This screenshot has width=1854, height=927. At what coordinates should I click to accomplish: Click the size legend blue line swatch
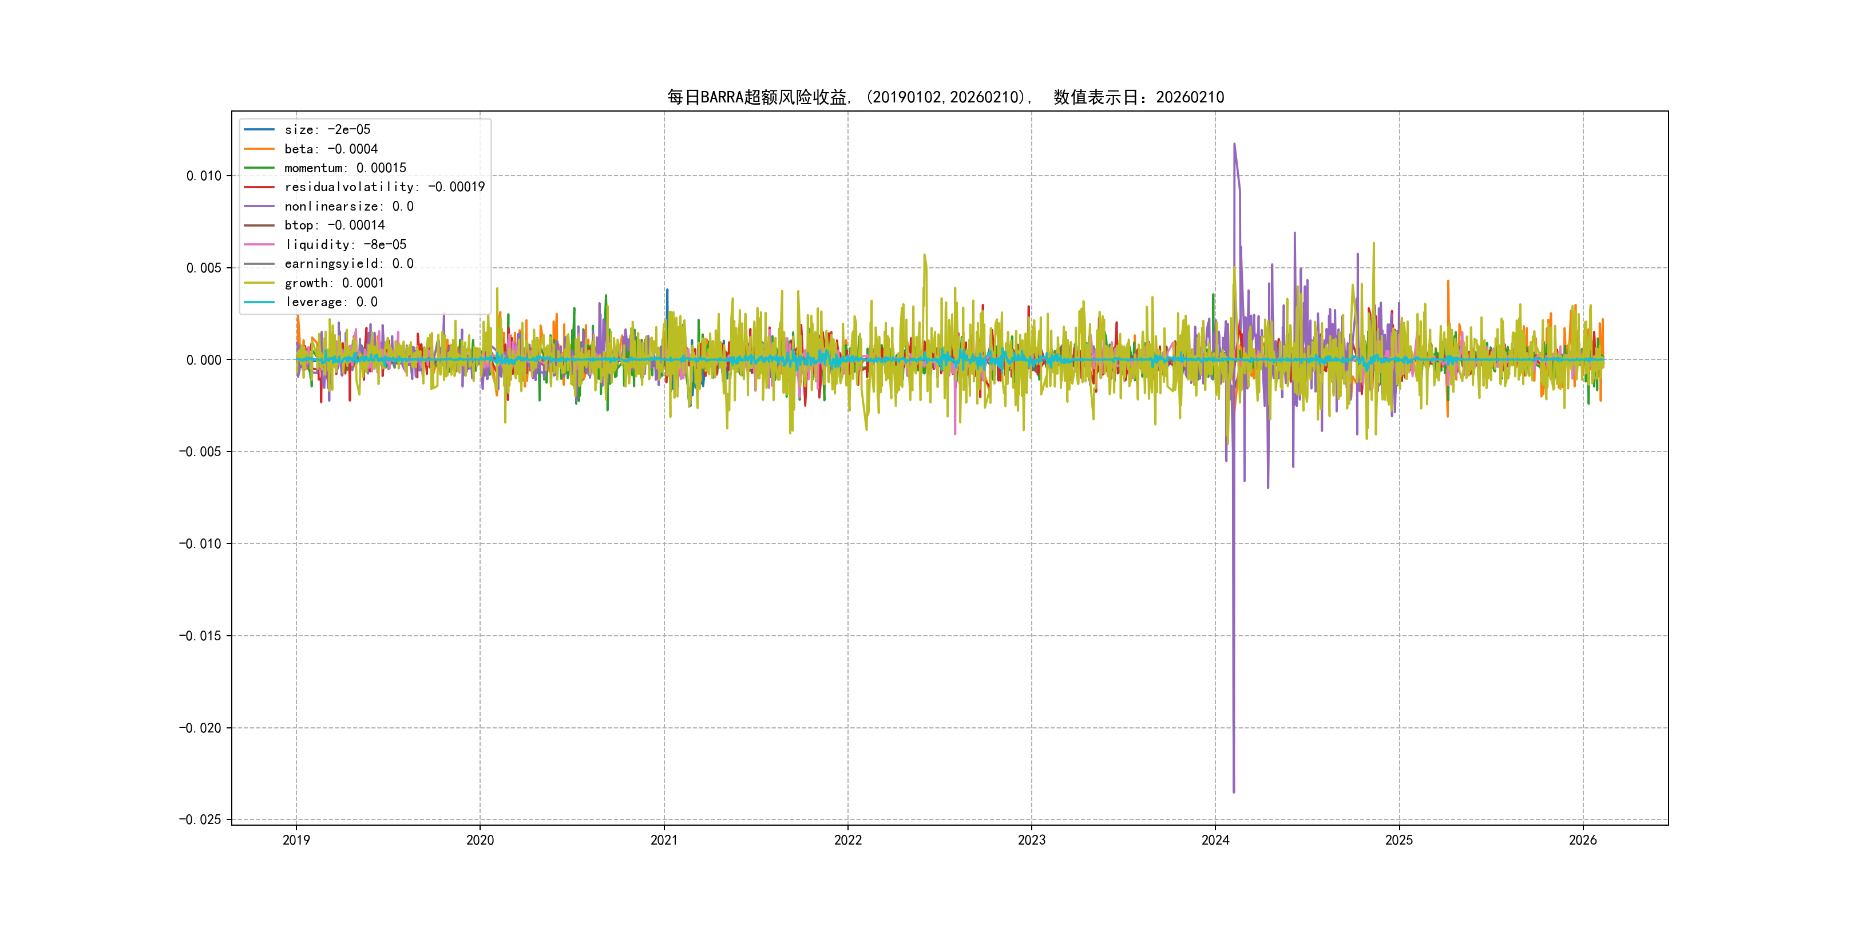(259, 129)
